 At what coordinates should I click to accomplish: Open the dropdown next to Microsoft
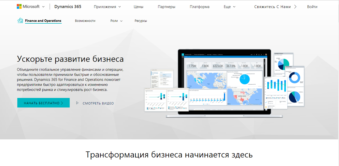click(43, 6)
